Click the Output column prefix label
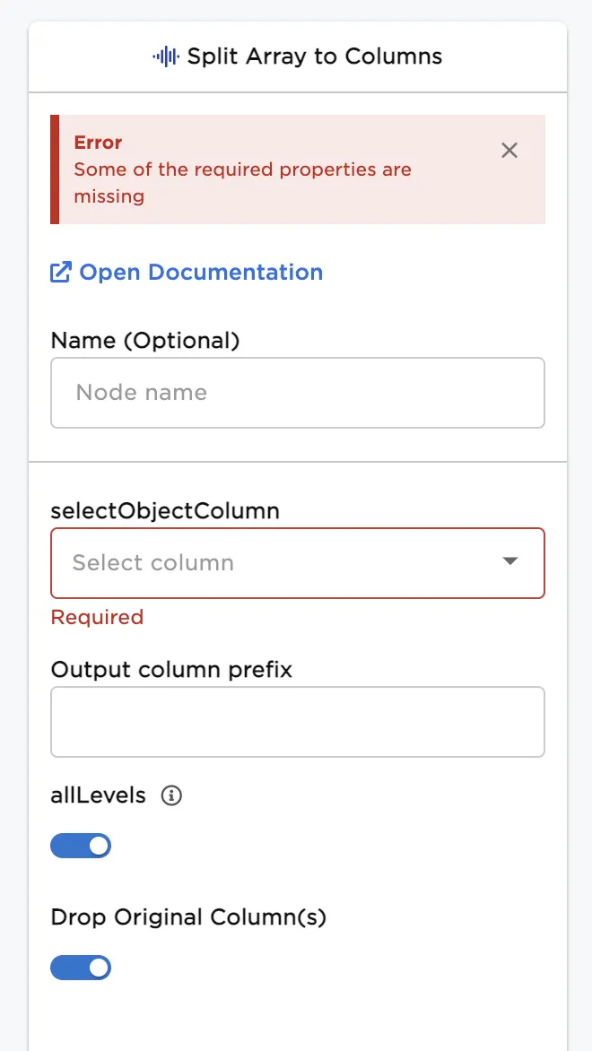 [171, 670]
